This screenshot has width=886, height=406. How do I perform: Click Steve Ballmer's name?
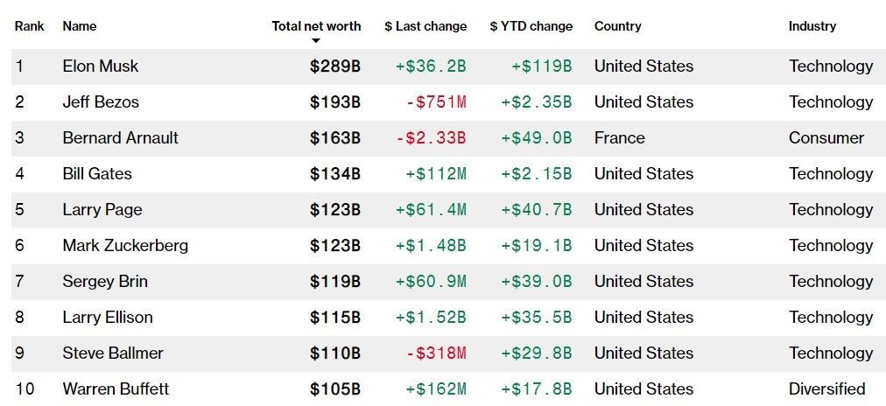click(x=113, y=353)
